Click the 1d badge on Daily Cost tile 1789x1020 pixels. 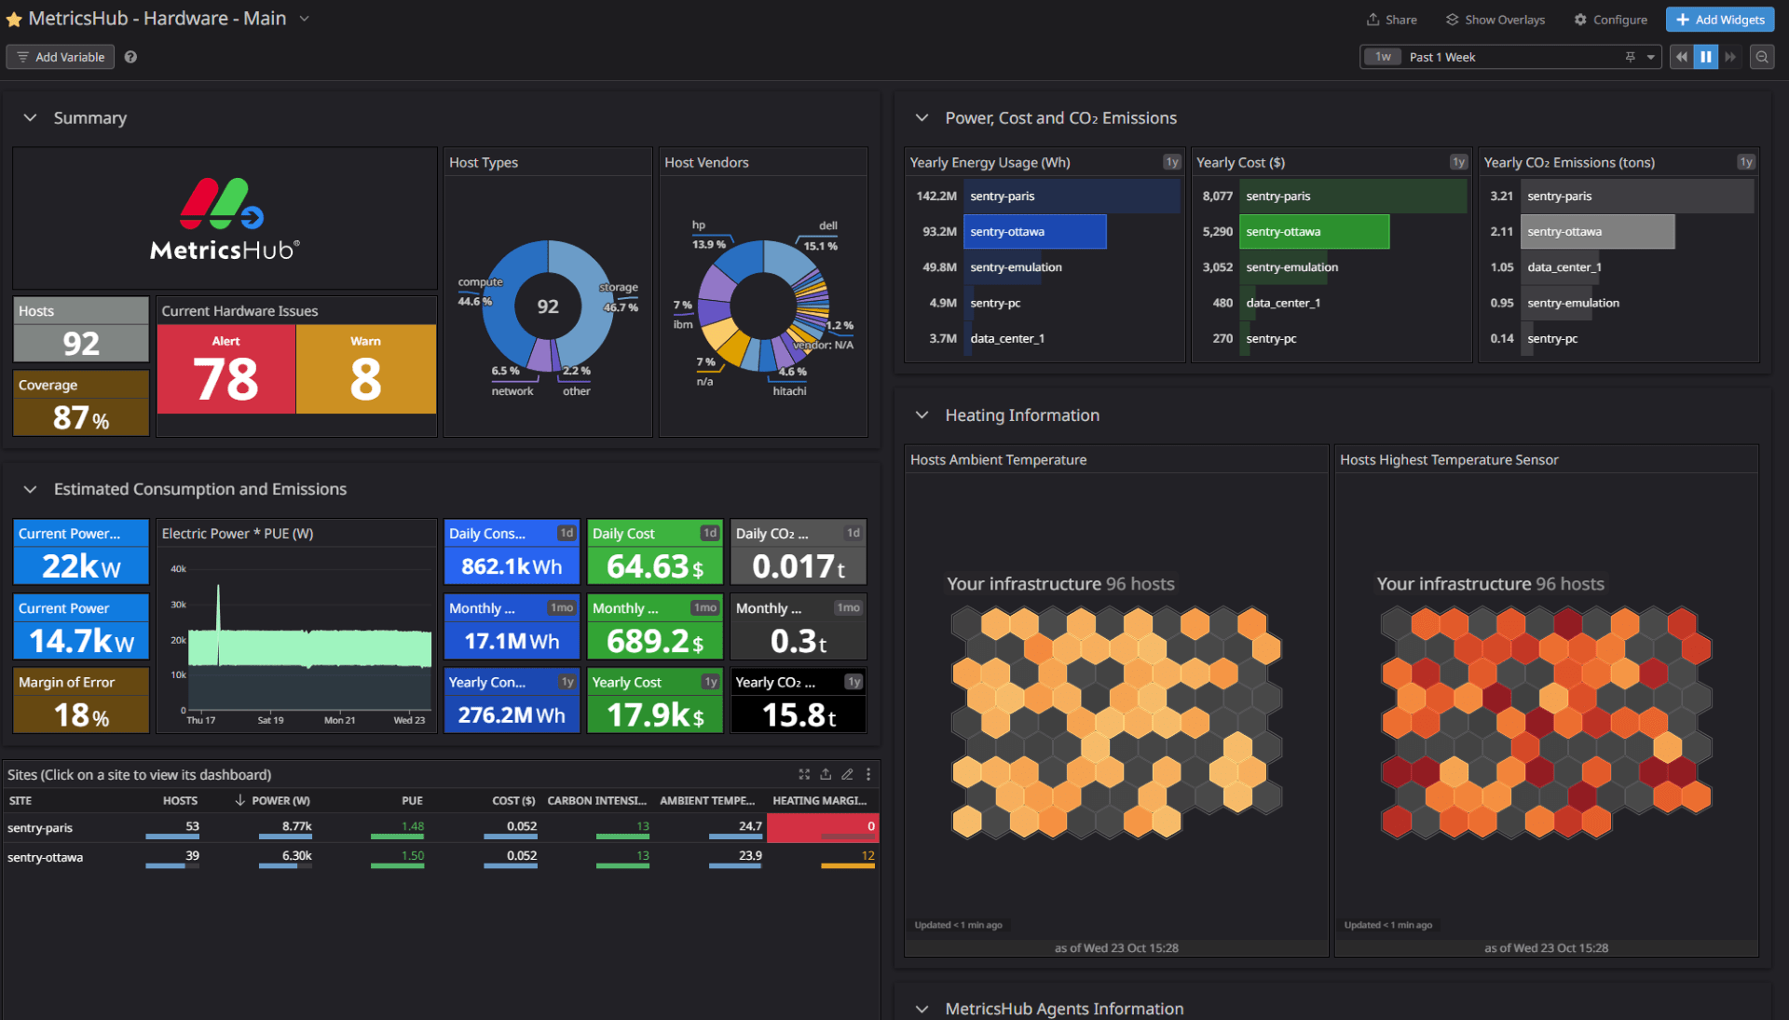coord(710,533)
